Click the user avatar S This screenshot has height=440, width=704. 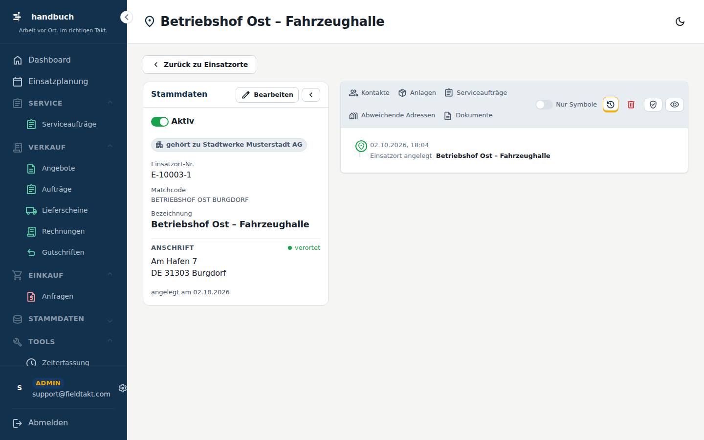[x=20, y=388]
